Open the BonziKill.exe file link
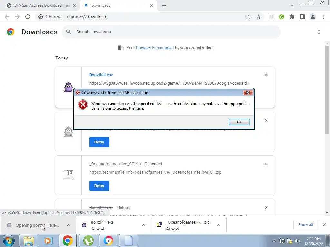The height and width of the screenshot is (247, 330). (101, 75)
